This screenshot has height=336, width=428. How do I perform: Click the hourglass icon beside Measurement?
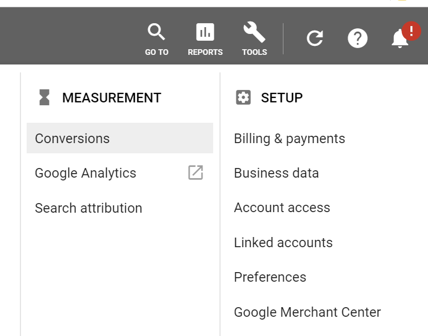pyautogui.click(x=44, y=98)
